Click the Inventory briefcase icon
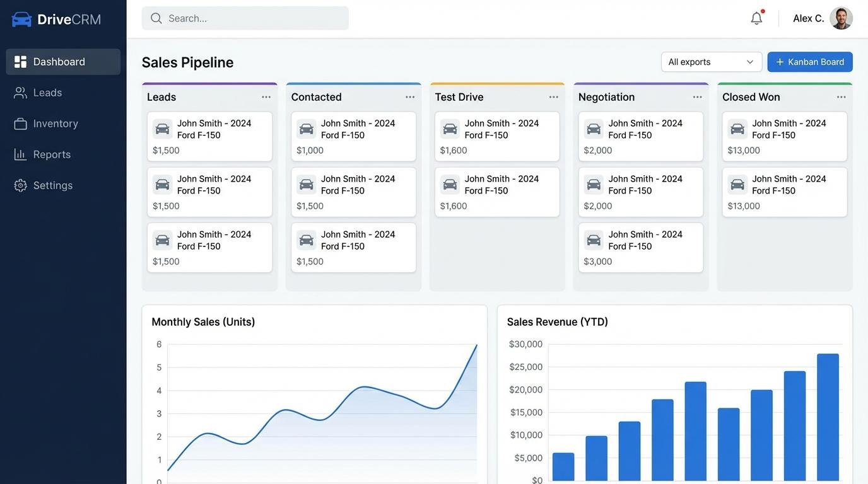 20,122
